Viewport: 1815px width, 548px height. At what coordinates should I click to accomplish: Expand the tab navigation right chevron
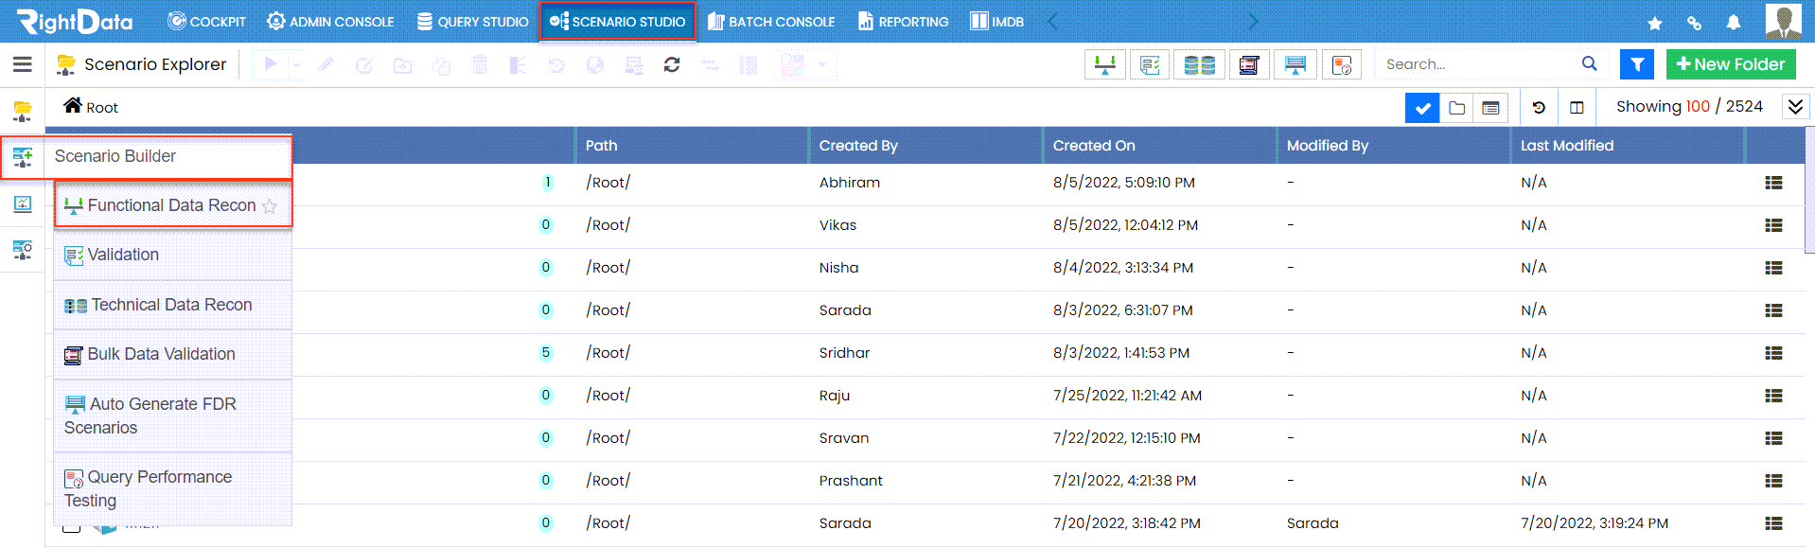coord(1253,21)
